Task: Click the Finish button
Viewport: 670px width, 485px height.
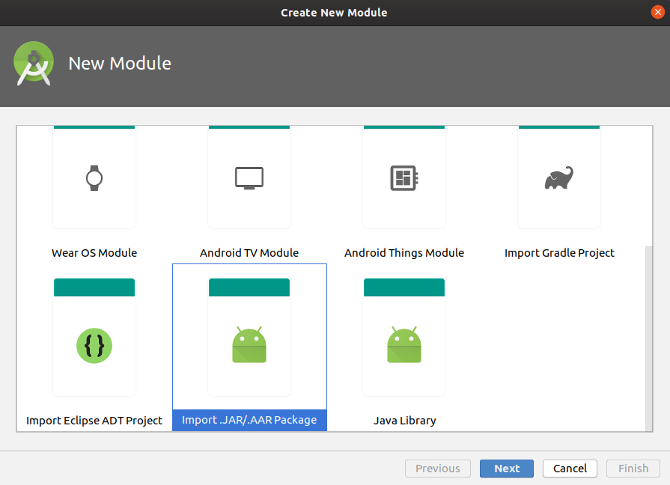Action: click(633, 469)
